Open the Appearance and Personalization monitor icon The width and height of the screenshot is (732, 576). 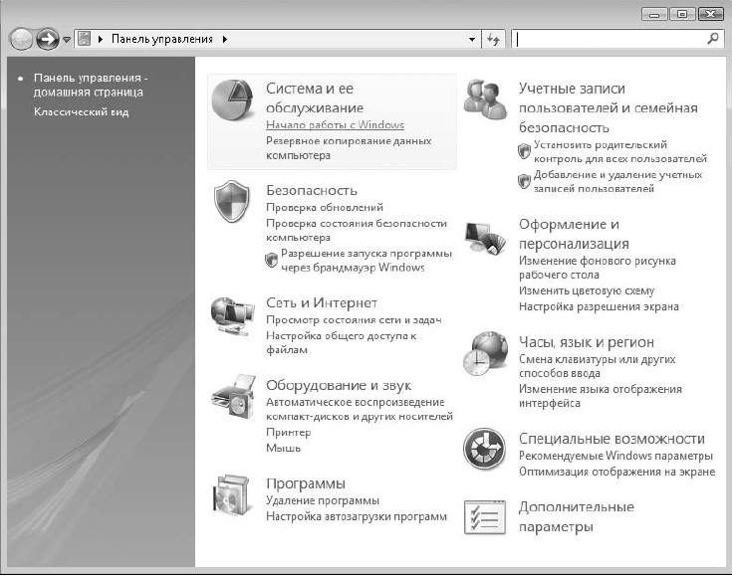point(485,239)
